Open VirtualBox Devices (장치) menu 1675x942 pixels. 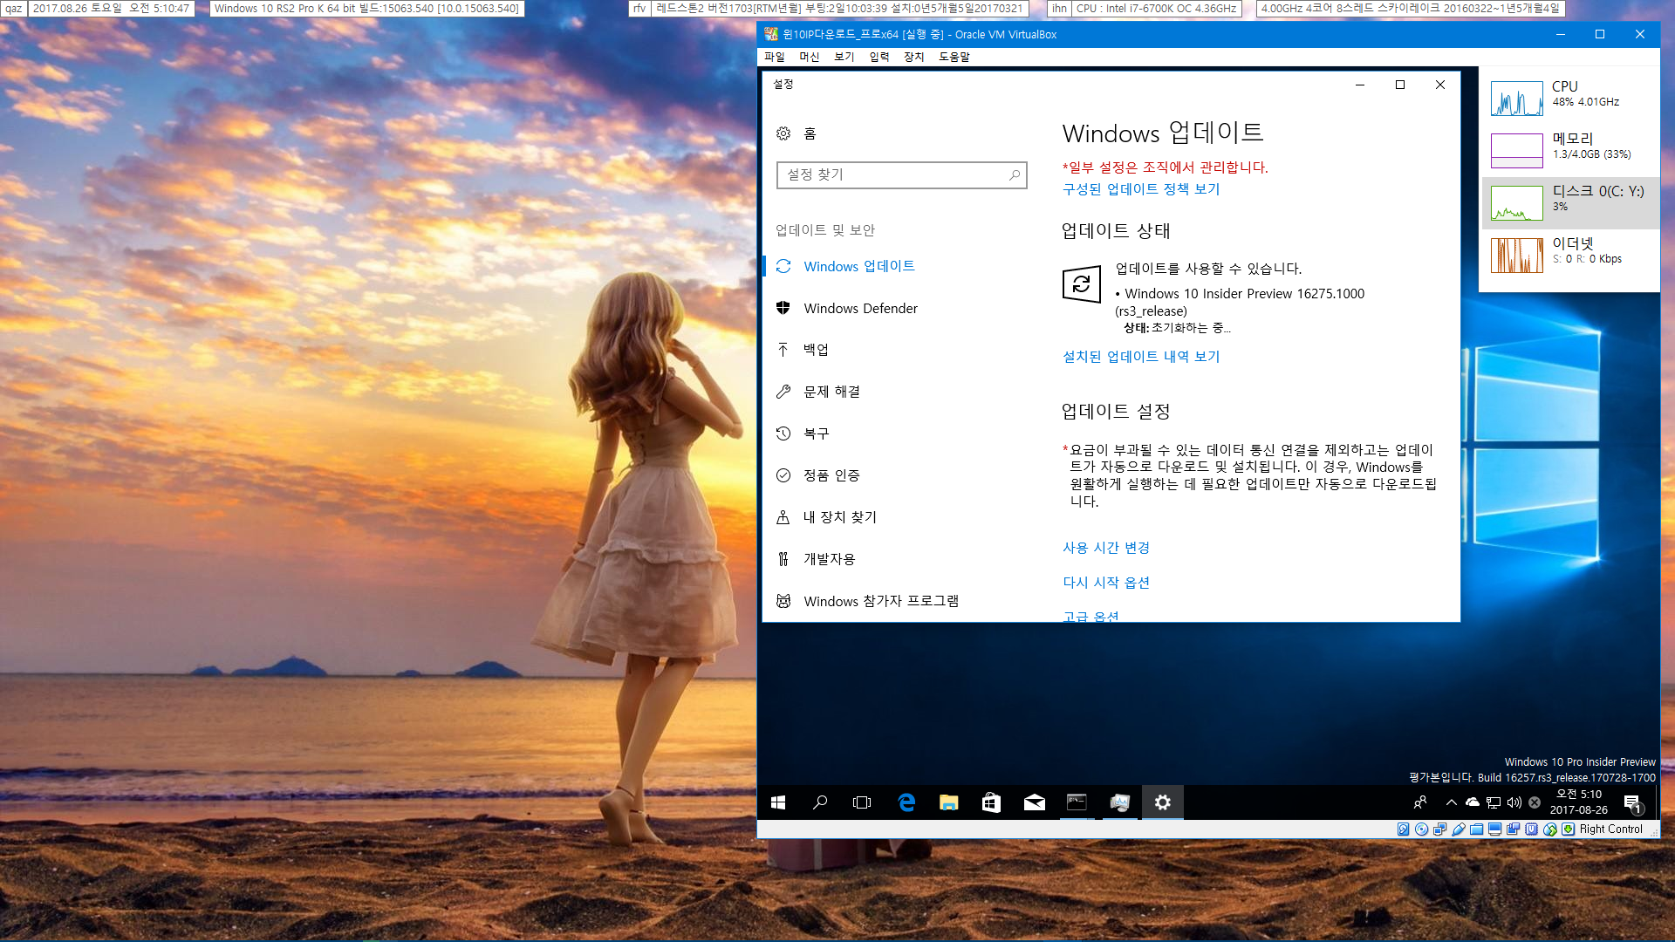coord(914,57)
